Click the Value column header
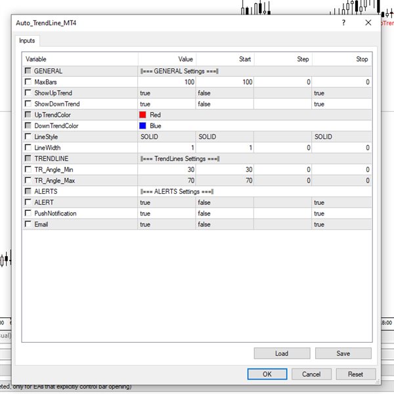Image resolution: width=394 pixels, height=394 pixels. click(x=167, y=59)
